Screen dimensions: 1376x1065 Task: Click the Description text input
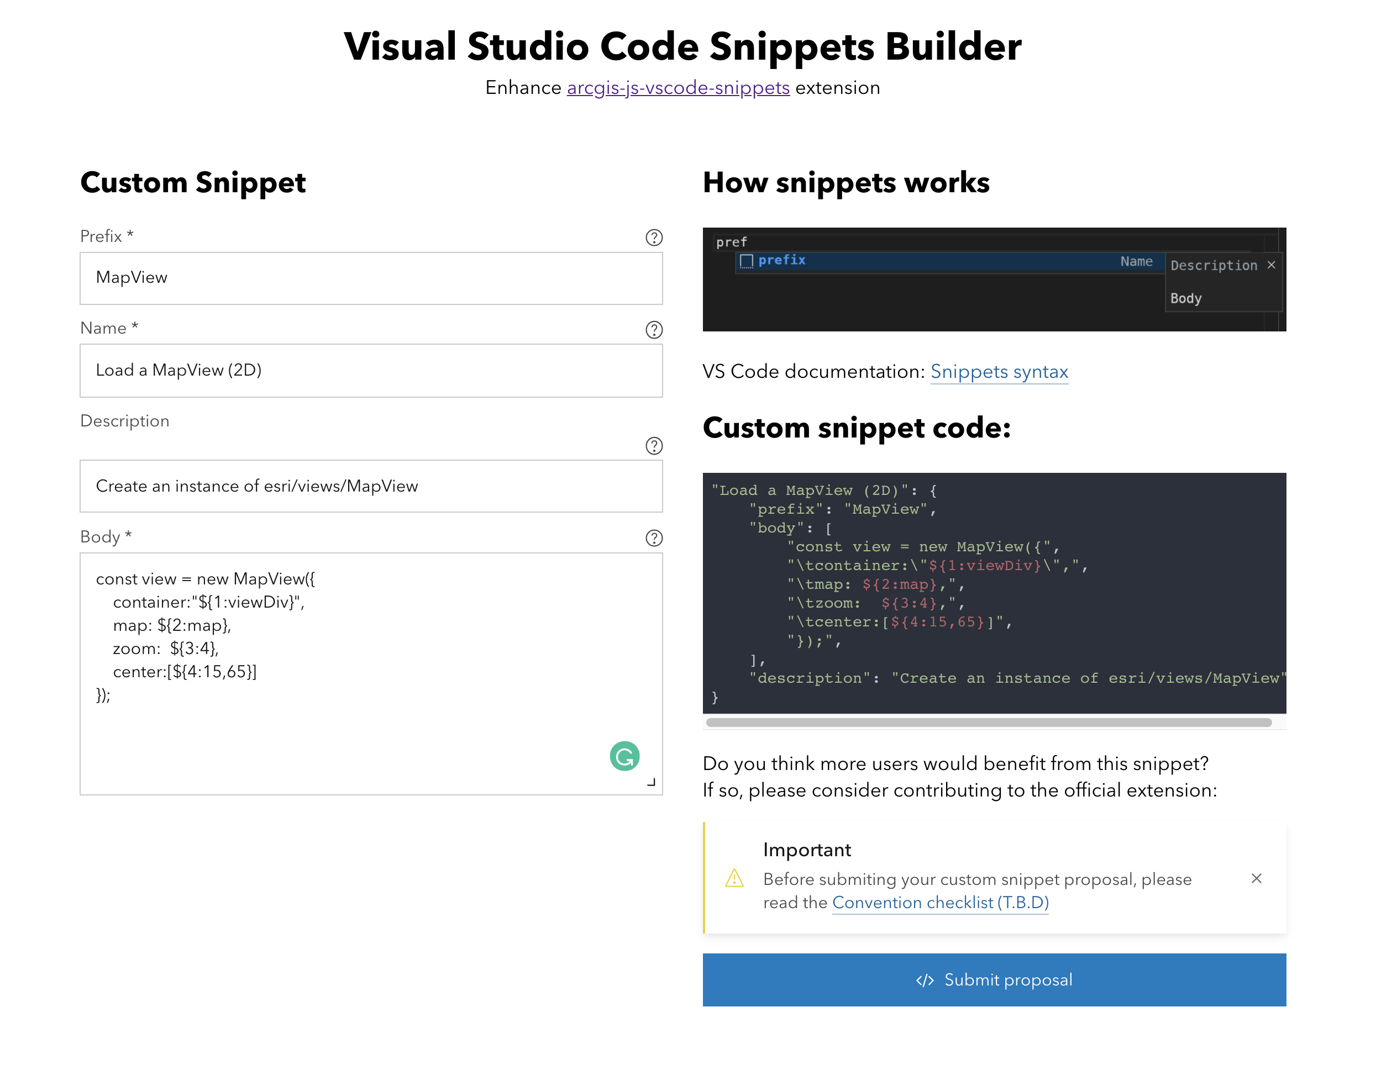point(370,486)
